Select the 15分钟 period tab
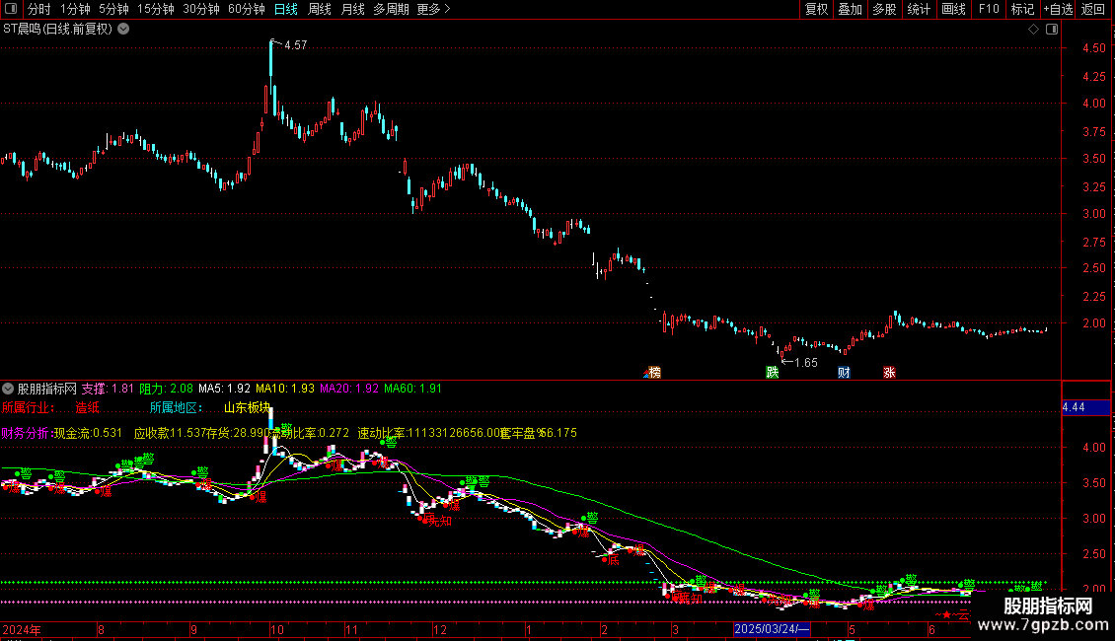1115x641 pixels. (156, 9)
